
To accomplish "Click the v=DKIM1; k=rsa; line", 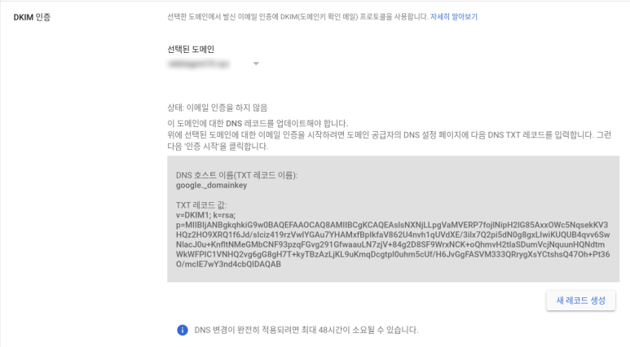I will click(x=205, y=215).
